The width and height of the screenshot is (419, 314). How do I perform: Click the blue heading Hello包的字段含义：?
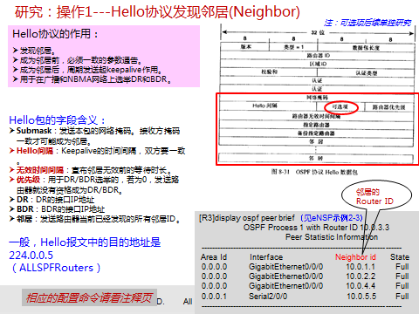pos(57,120)
